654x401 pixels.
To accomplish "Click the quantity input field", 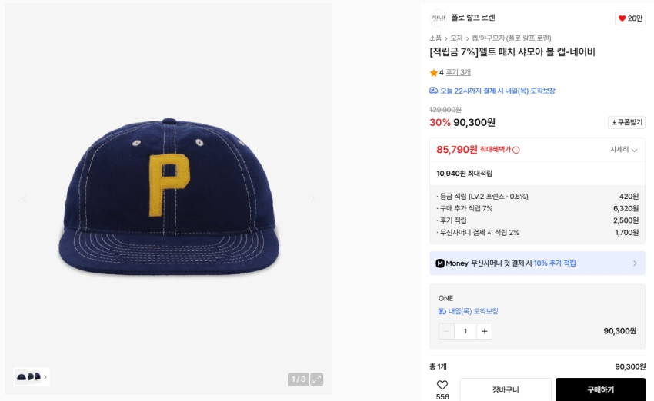I will point(465,331).
